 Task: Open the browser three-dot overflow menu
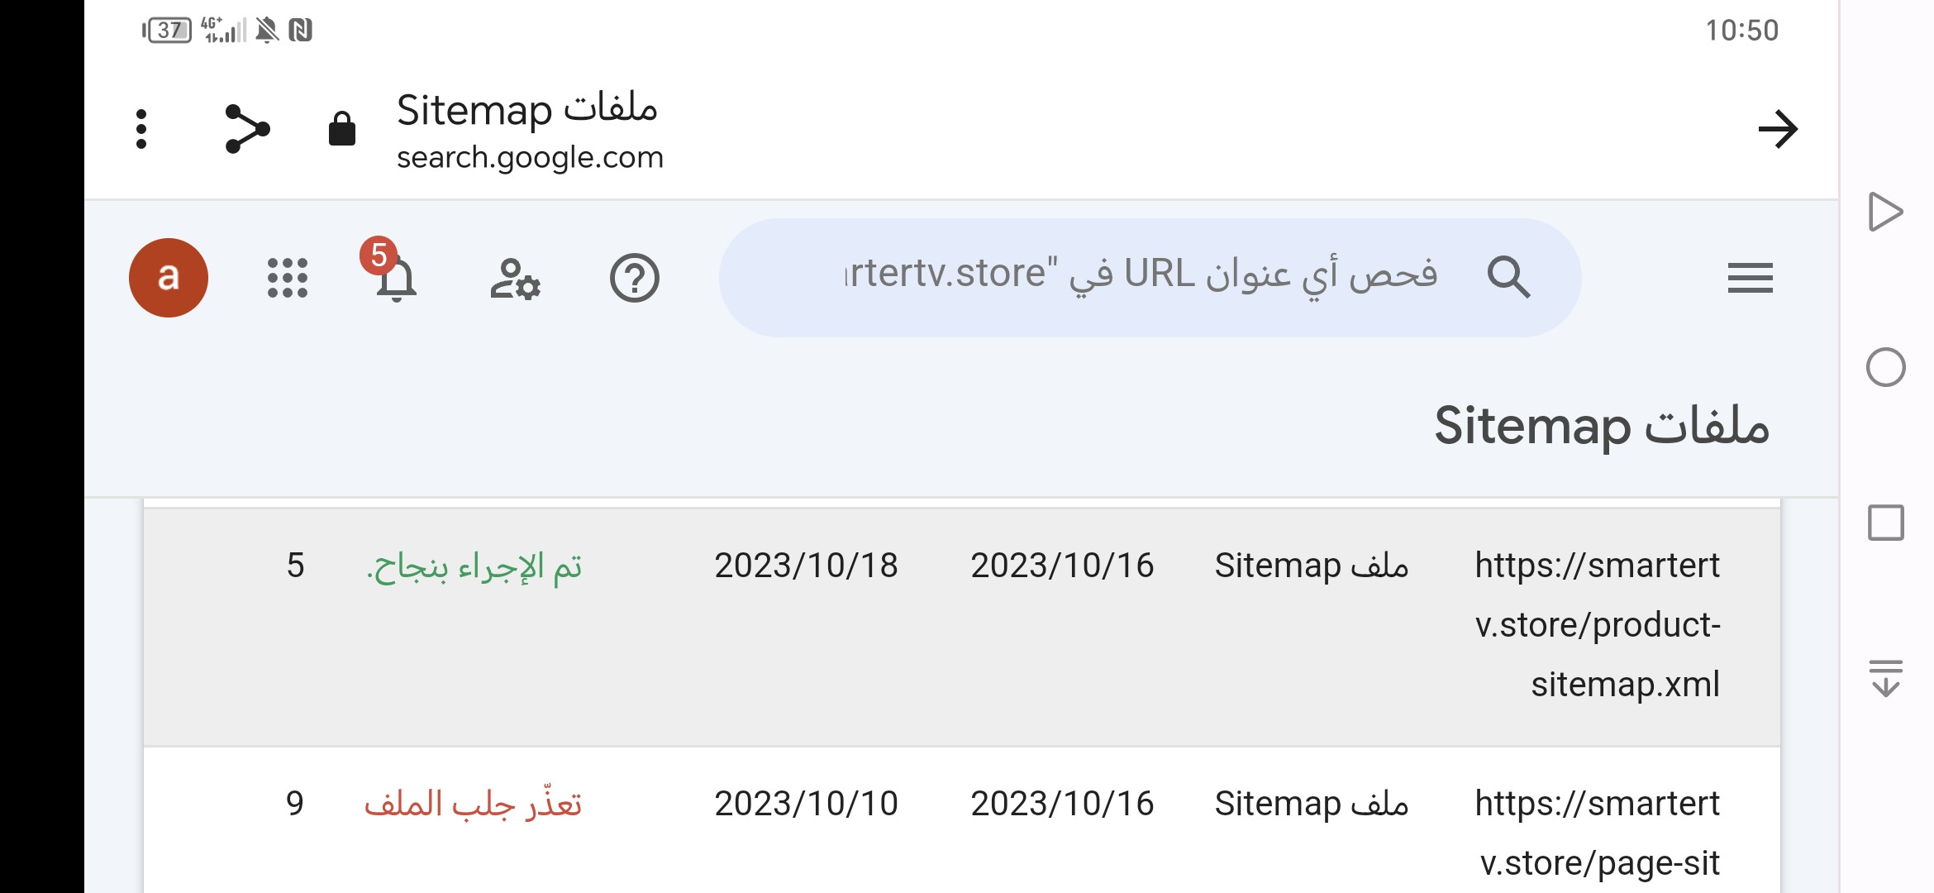[x=141, y=129]
